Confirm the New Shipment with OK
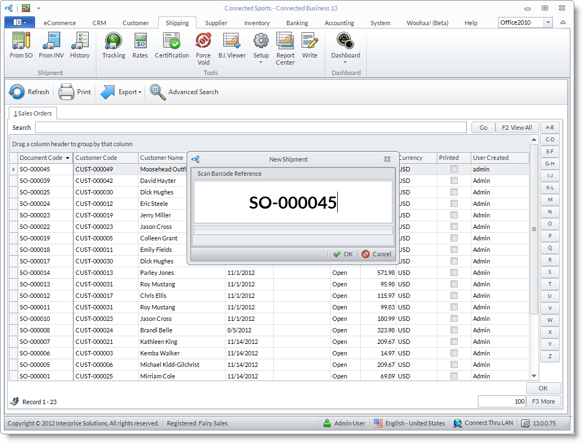Viewport: 583px width, 443px height. pos(342,254)
